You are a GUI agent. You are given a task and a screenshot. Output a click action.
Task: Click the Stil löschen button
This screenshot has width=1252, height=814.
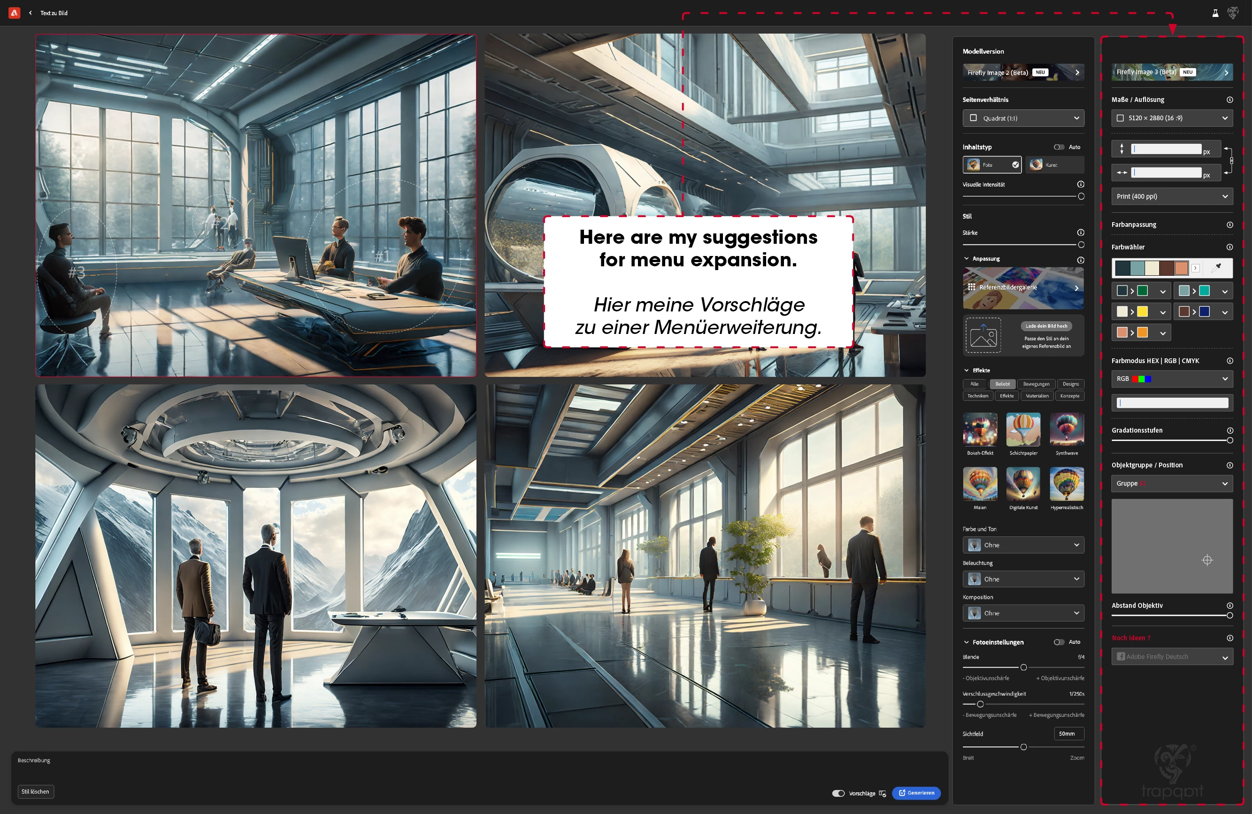coord(36,791)
